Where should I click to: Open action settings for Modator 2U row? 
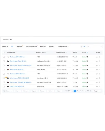[x=99, y=87]
